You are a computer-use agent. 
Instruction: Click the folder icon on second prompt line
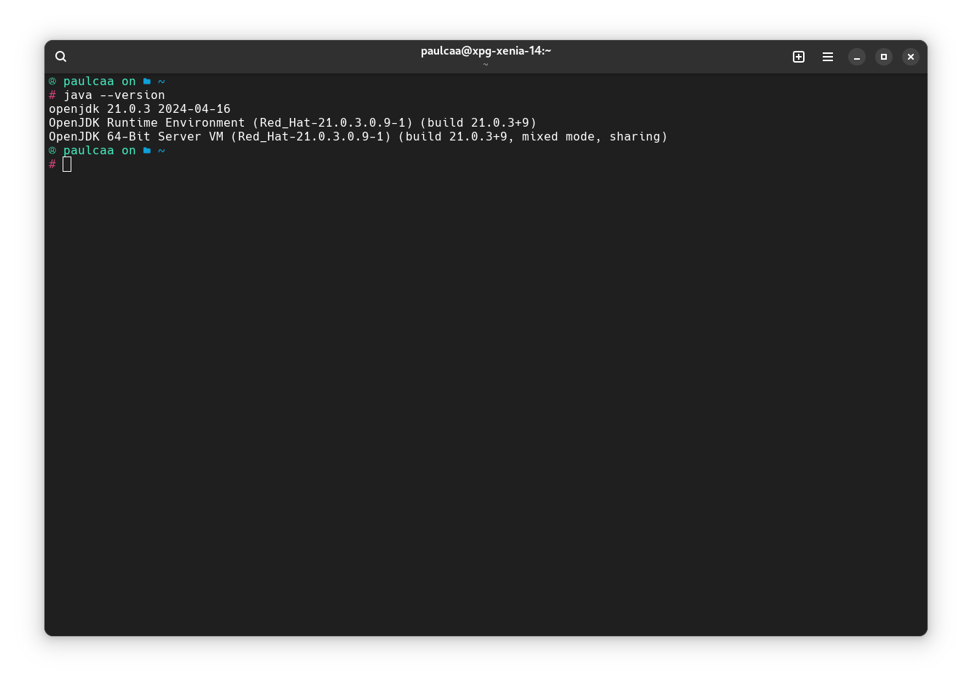click(147, 151)
